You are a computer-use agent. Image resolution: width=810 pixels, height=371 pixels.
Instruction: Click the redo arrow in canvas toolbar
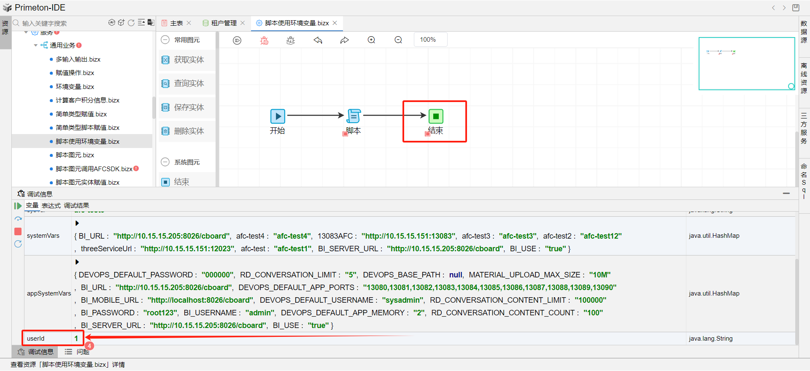click(x=345, y=40)
